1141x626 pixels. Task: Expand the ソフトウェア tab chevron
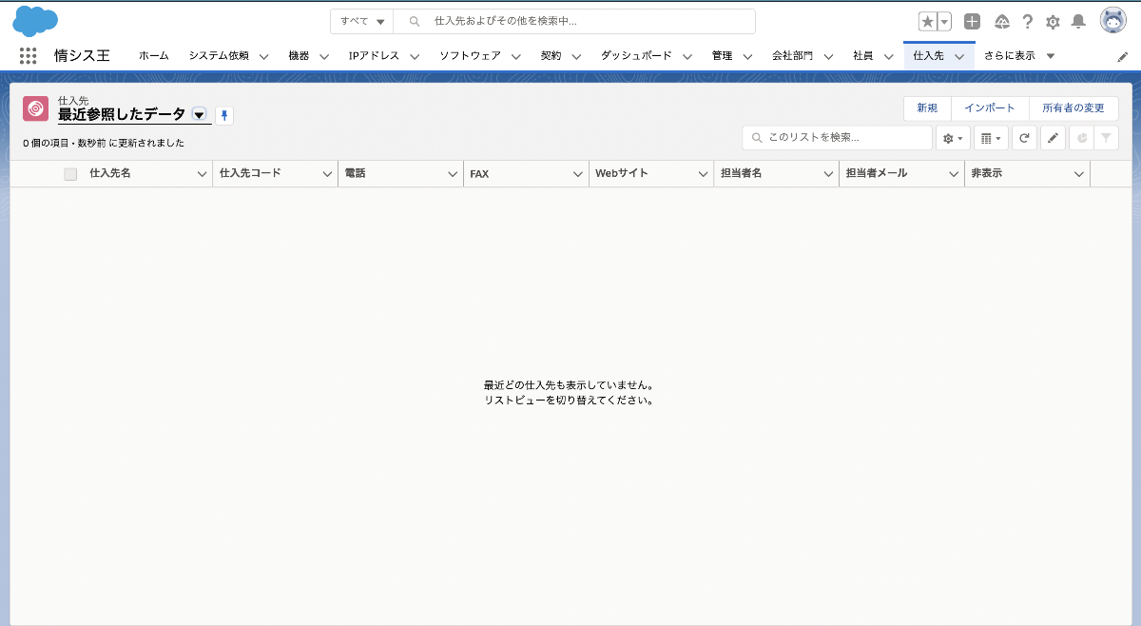[515, 56]
